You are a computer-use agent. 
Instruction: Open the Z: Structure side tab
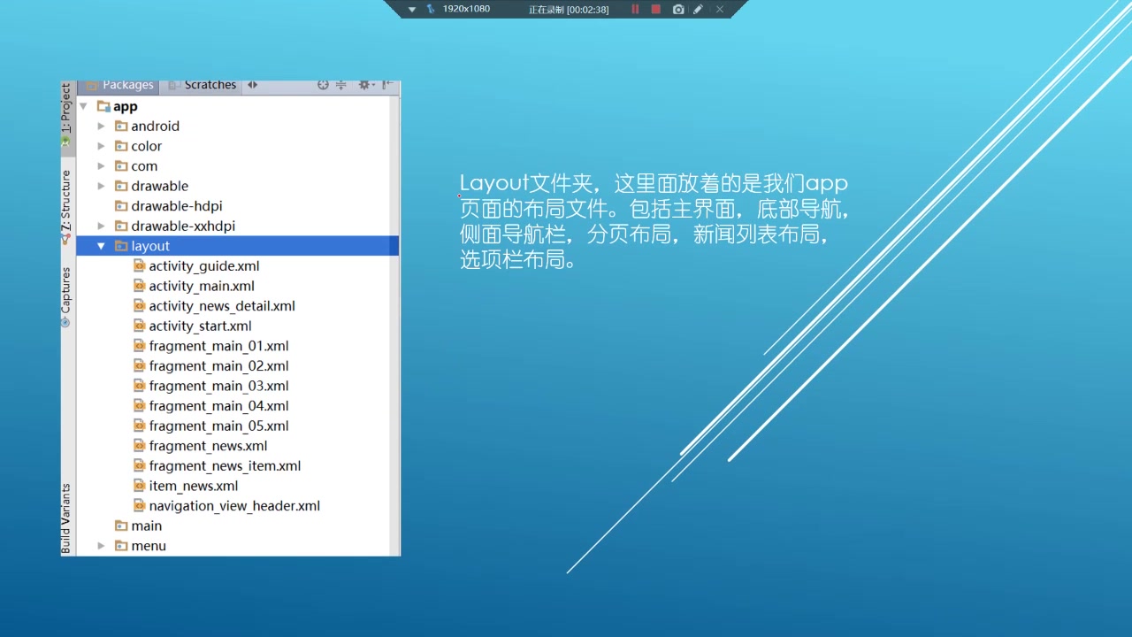tap(66, 207)
